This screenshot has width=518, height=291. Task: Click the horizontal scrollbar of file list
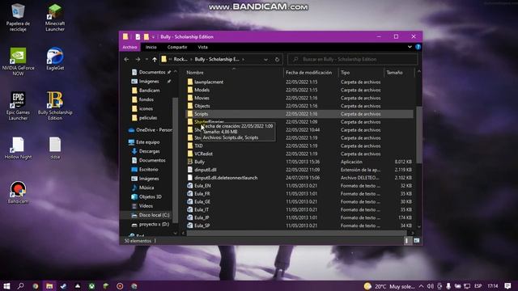click(296, 233)
